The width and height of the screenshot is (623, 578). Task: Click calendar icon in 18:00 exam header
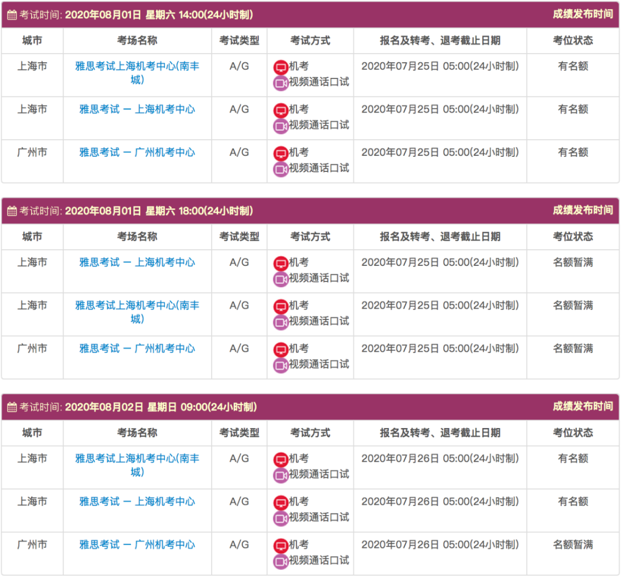pyautogui.click(x=12, y=211)
